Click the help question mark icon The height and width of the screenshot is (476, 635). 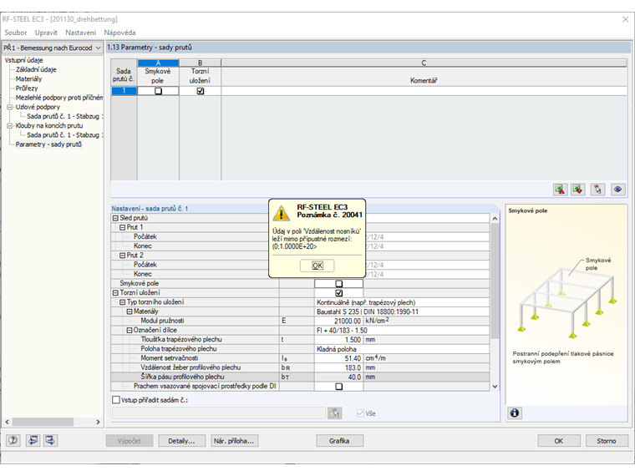[13, 440]
